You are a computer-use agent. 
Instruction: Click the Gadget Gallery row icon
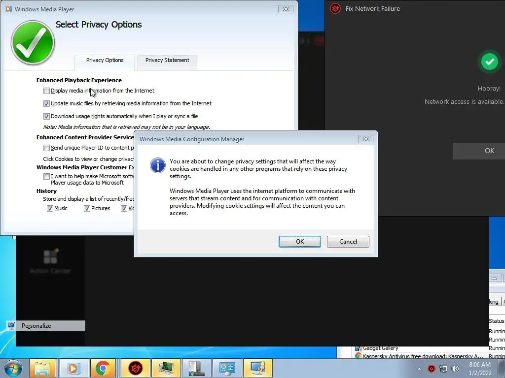pos(358,348)
